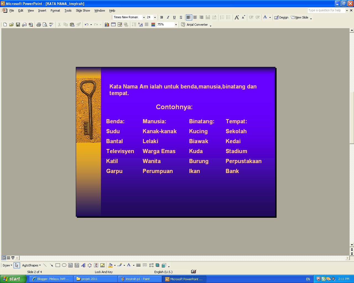Select the Rectangle tool
Image resolution: width=354 pixels, height=283 pixels.
[x=58, y=265]
